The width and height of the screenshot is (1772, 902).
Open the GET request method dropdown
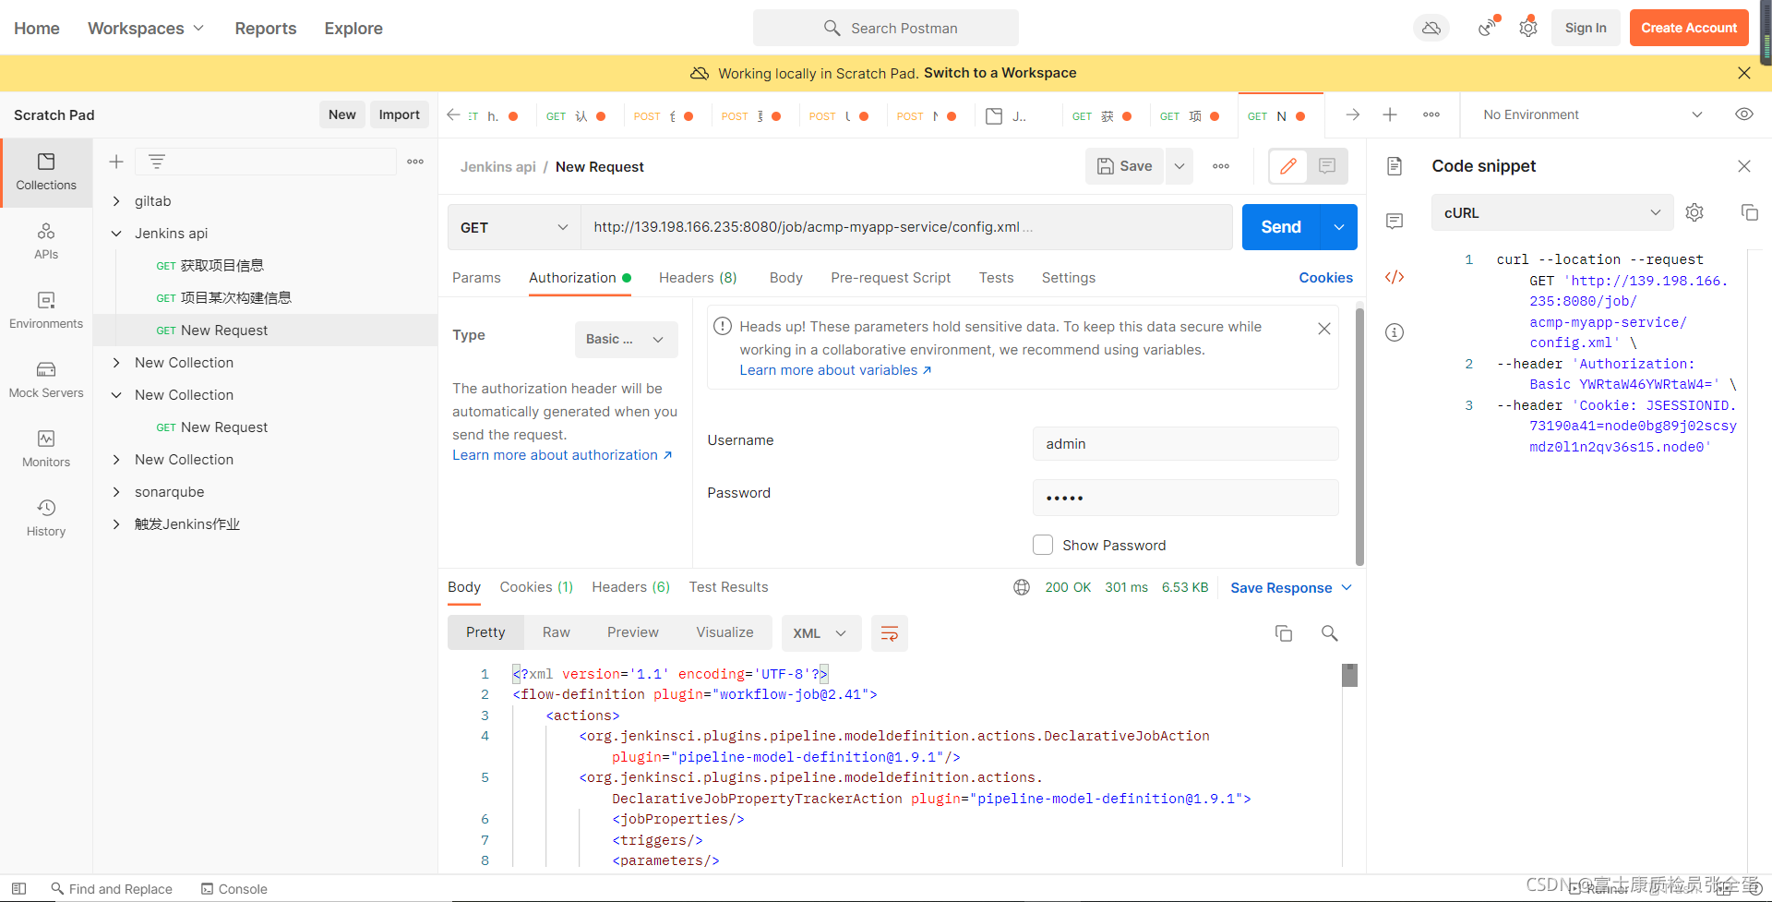pos(513,226)
